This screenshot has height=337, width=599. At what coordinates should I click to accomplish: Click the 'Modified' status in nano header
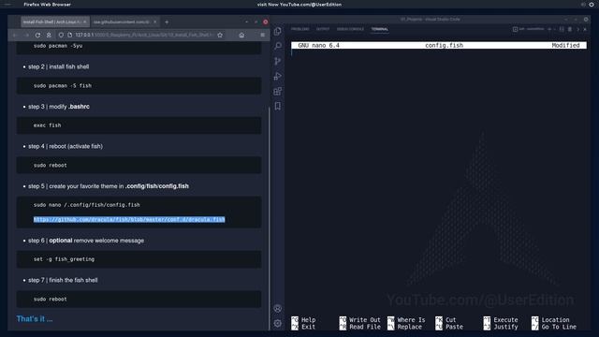tap(565, 45)
